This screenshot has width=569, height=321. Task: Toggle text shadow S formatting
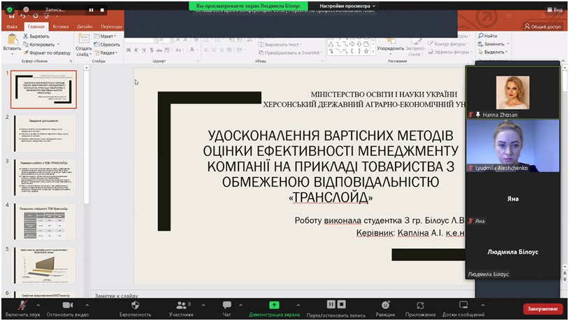point(151,50)
